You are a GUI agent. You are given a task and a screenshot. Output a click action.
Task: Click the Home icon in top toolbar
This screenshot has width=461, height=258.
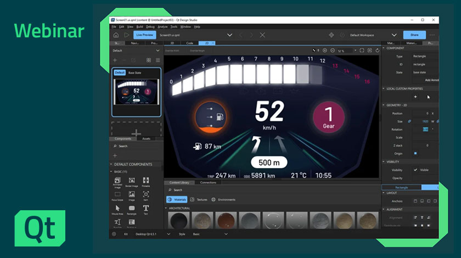116,35
